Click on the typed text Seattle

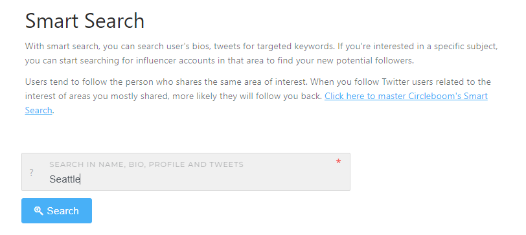65,179
